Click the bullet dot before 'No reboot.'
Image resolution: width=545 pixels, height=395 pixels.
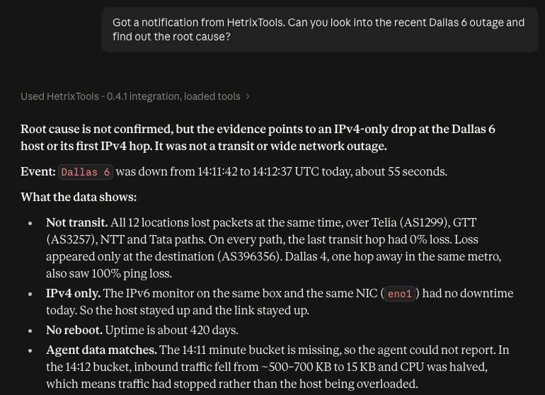pyautogui.click(x=30, y=331)
